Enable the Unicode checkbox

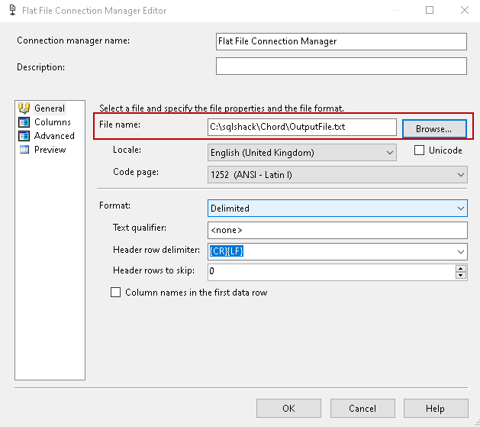[419, 150]
